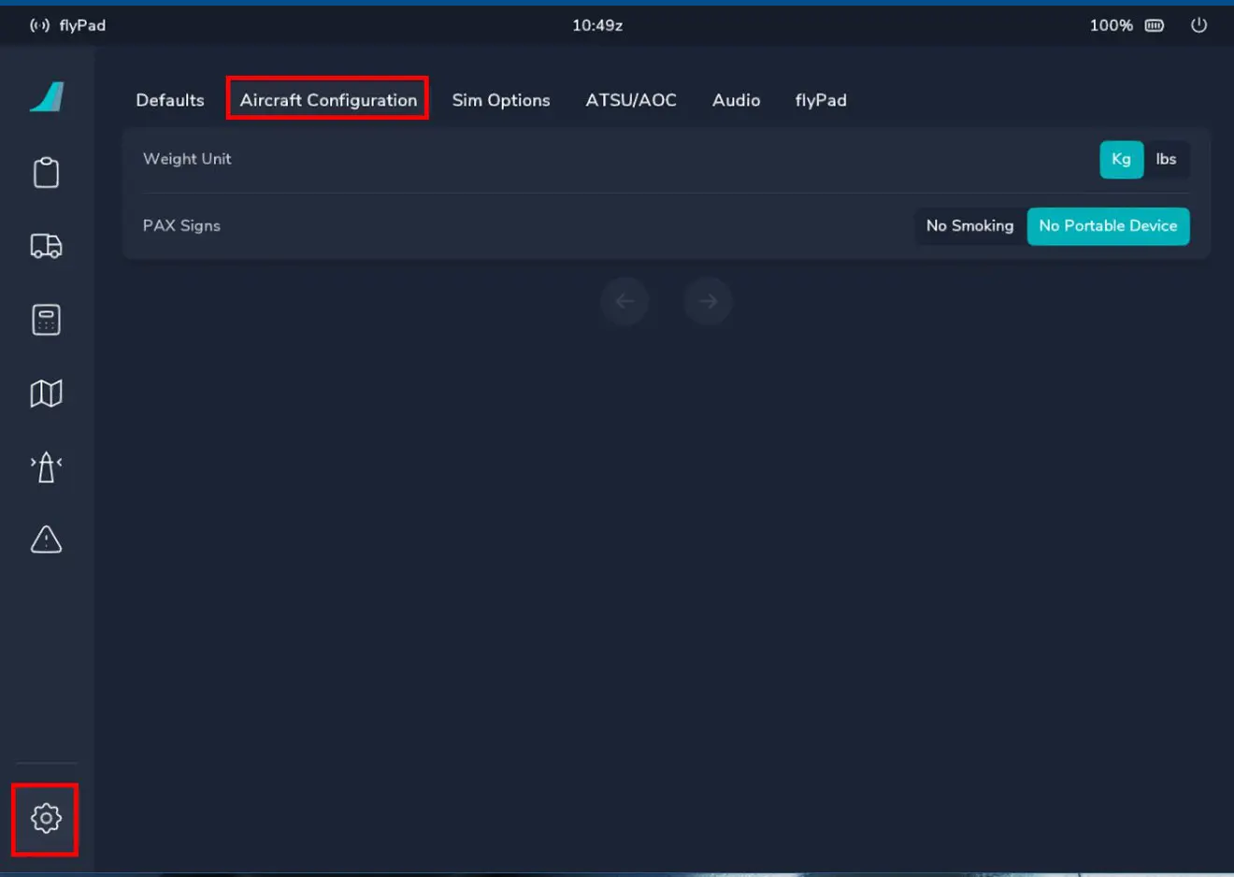Select lbs weight unit
The width and height of the screenshot is (1234, 877).
tap(1166, 159)
